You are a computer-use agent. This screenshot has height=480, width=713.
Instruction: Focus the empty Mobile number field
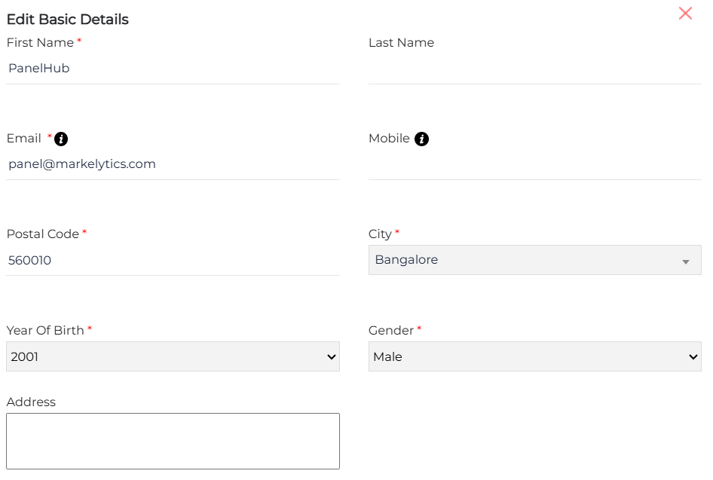click(534, 164)
